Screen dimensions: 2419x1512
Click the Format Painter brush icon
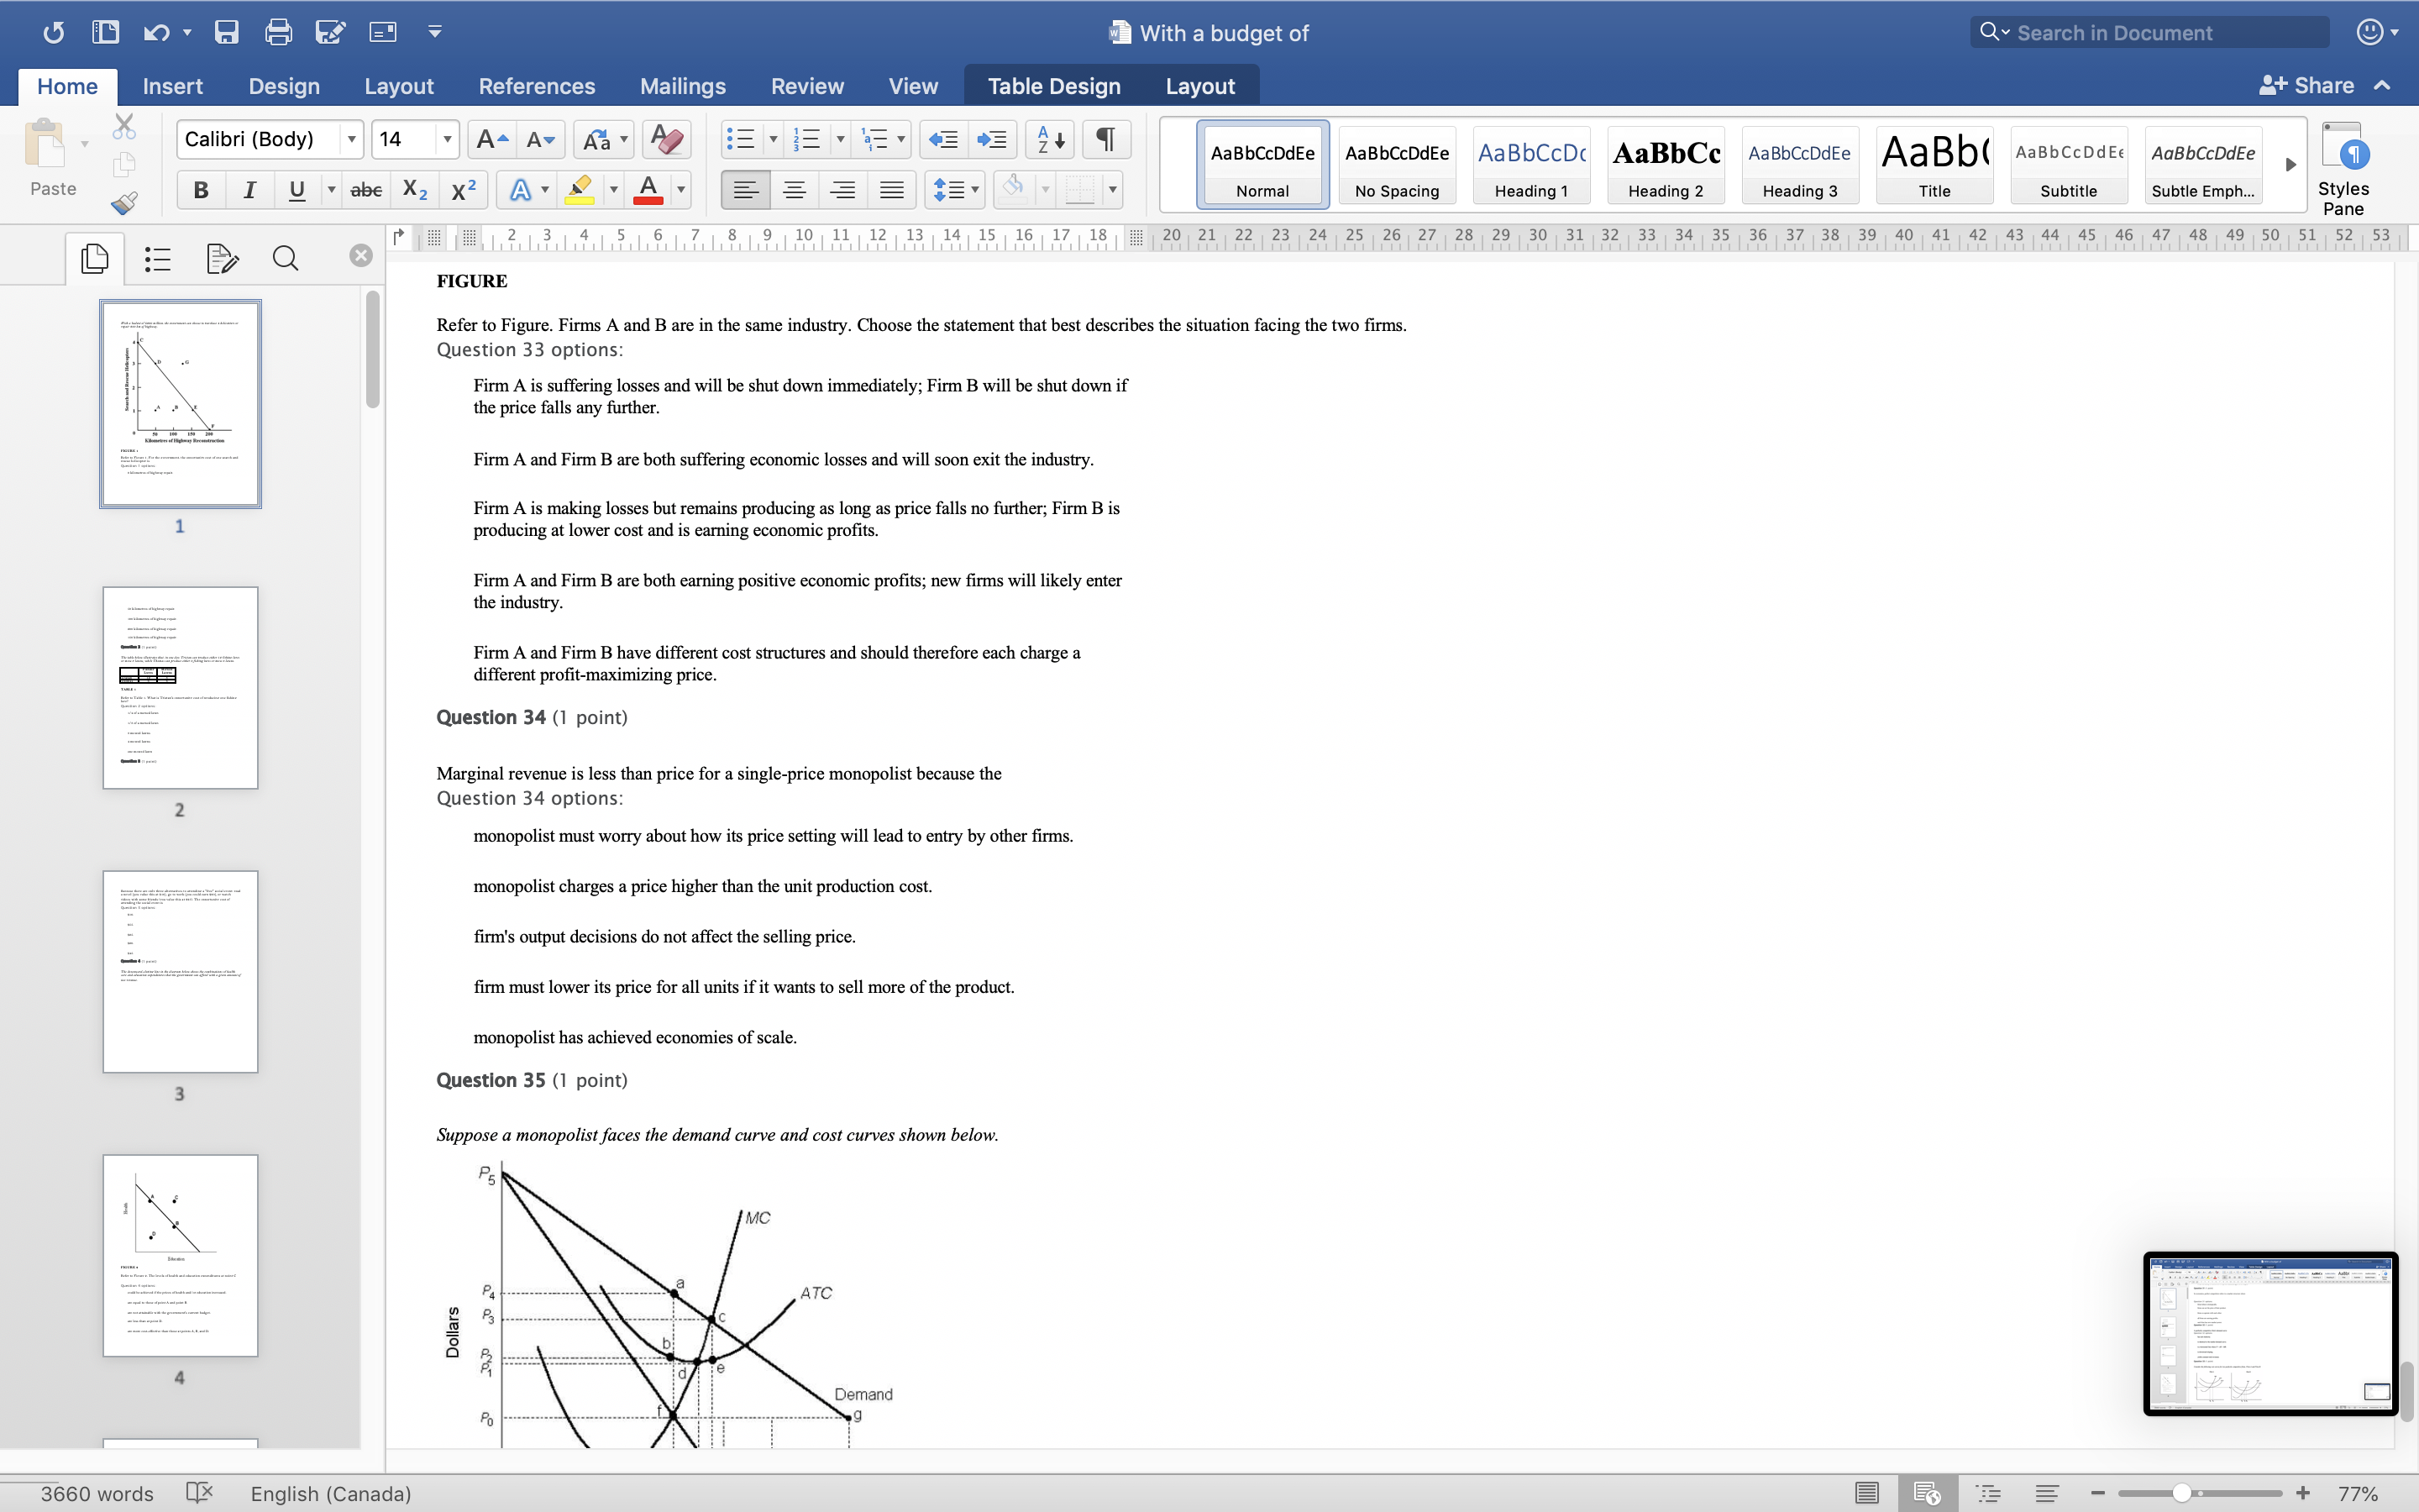click(x=124, y=203)
